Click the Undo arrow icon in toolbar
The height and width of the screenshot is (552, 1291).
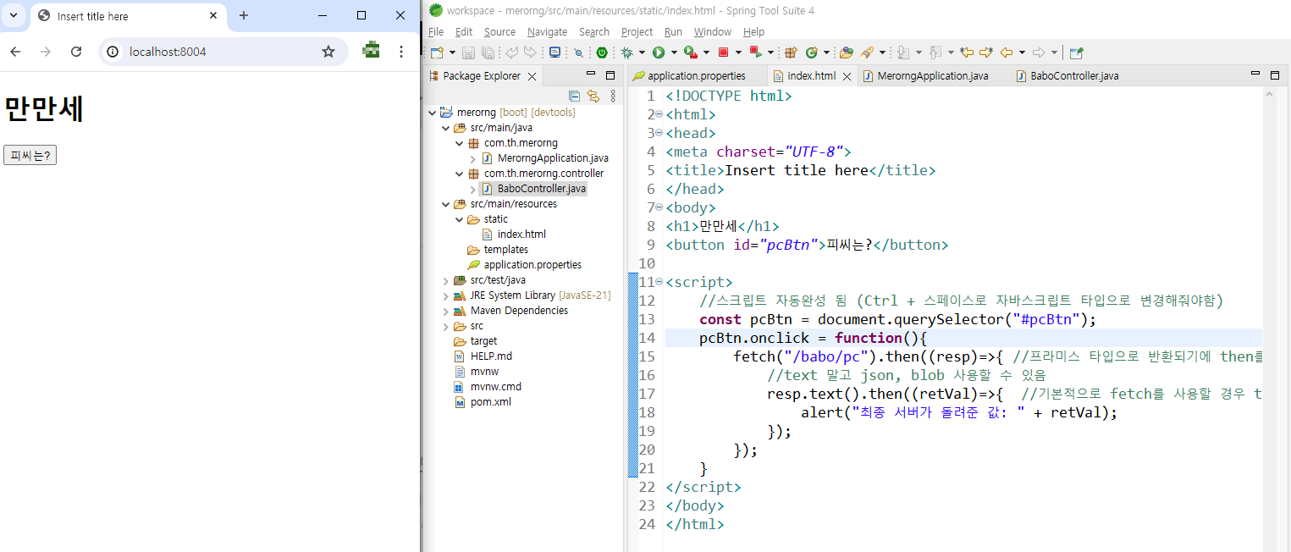click(511, 52)
